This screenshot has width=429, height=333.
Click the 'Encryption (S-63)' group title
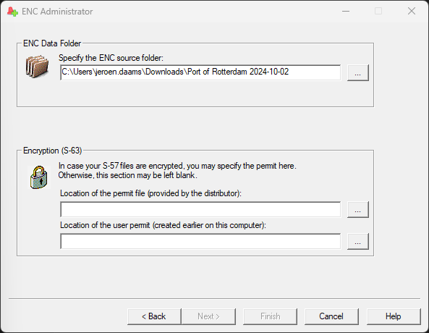click(53, 151)
